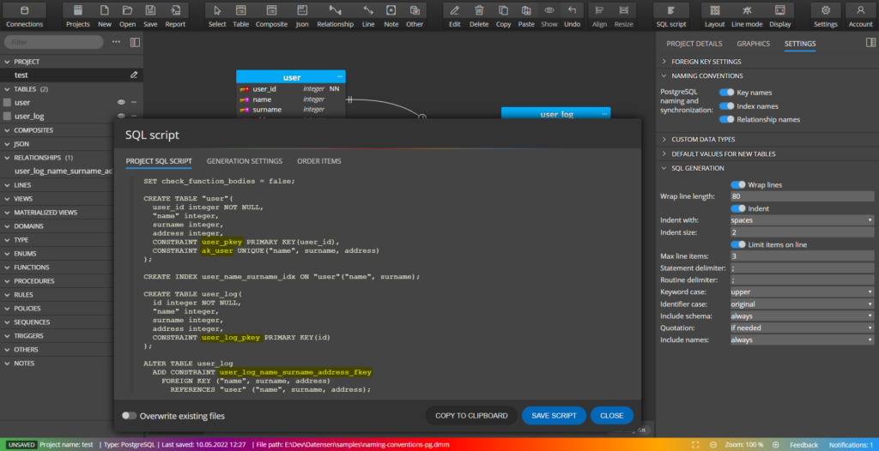Open the Identifier case dropdown
The height and width of the screenshot is (451, 879).
[803, 304]
